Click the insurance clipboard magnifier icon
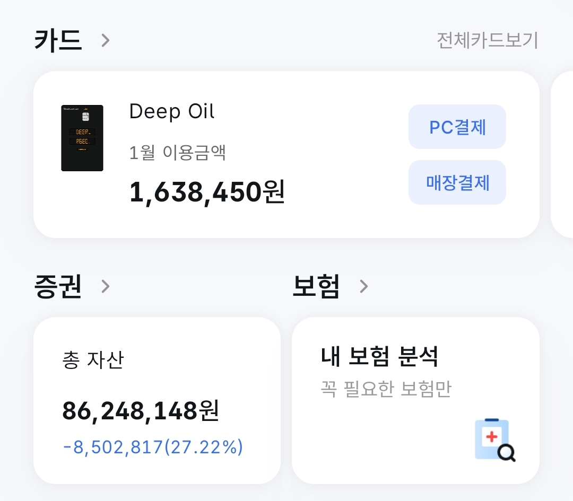This screenshot has width=573, height=501. [494, 440]
